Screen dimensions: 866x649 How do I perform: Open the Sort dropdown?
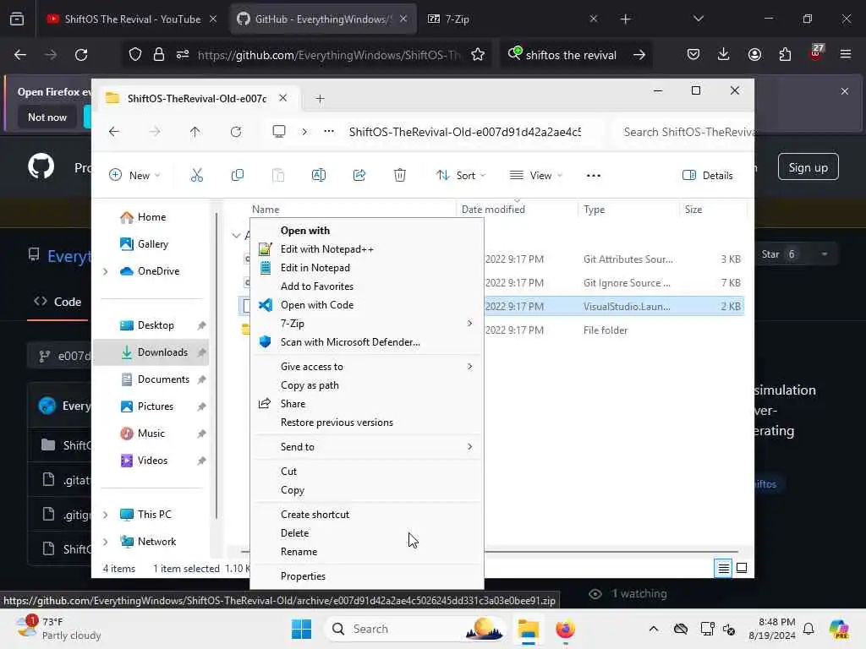coord(461,176)
